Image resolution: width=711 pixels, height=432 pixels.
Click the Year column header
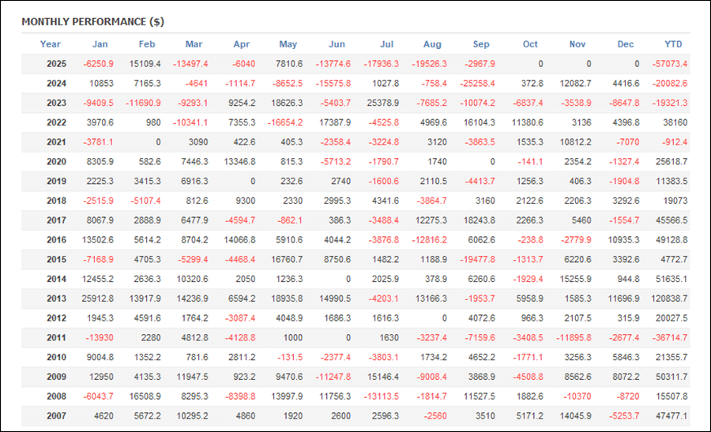[x=51, y=44]
